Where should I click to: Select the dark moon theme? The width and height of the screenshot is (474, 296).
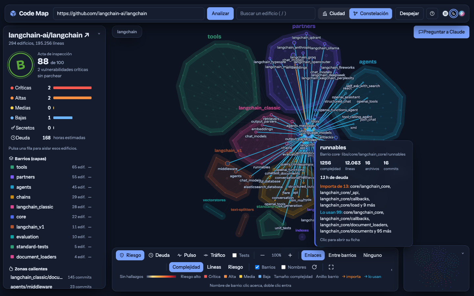tap(454, 13)
